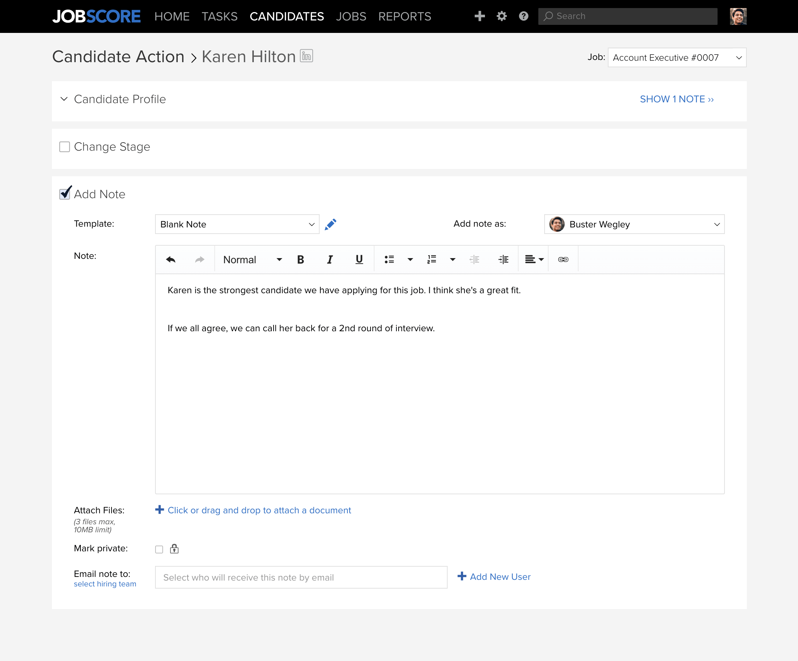Apply italic formatting to note text

point(330,260)
